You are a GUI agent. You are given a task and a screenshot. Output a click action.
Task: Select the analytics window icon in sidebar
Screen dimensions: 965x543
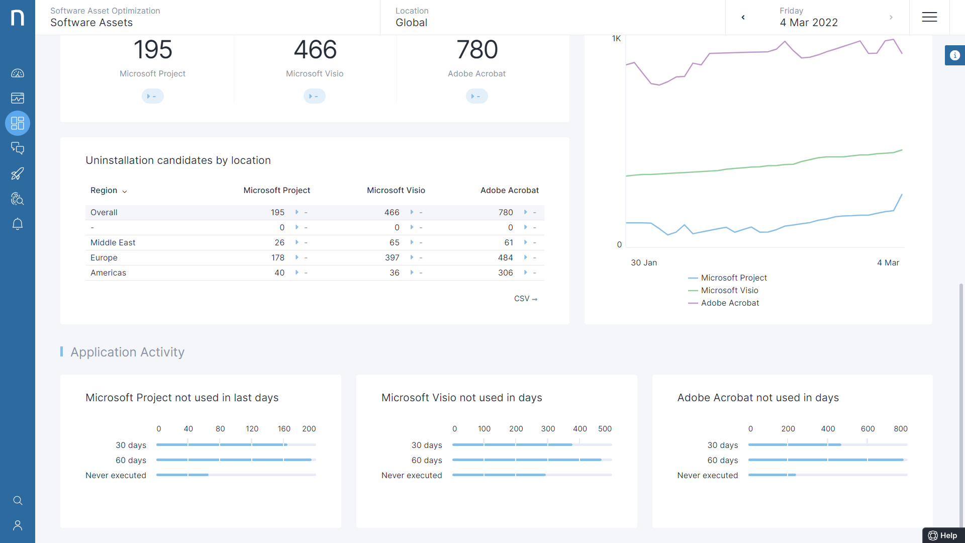point(18,98)
